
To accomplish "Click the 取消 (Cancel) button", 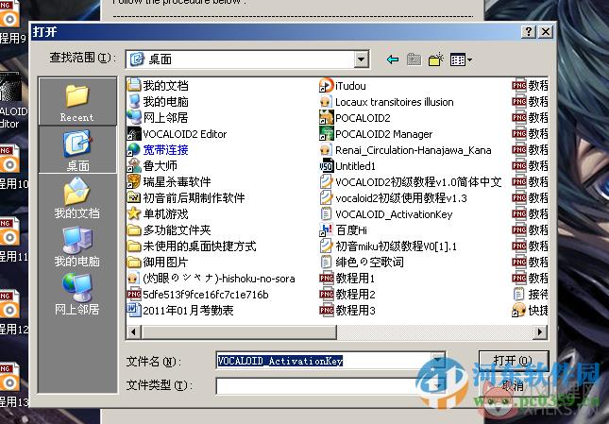I will 514,385.
